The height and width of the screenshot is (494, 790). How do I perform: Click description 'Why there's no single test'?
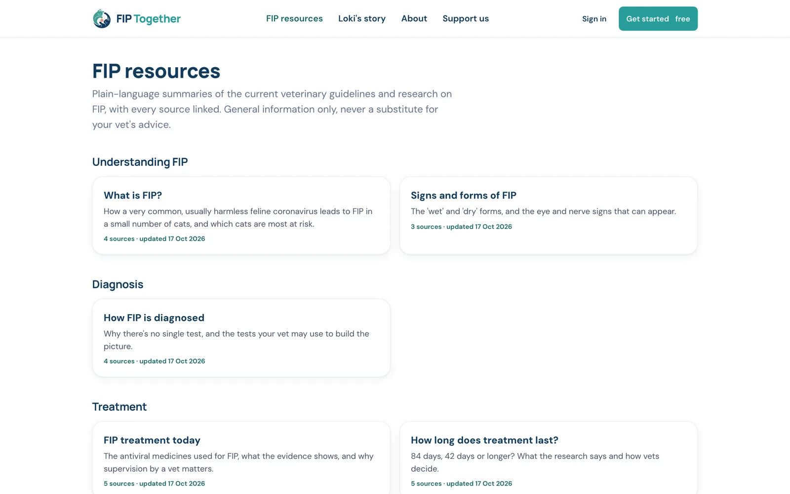(x=237, y=340)
